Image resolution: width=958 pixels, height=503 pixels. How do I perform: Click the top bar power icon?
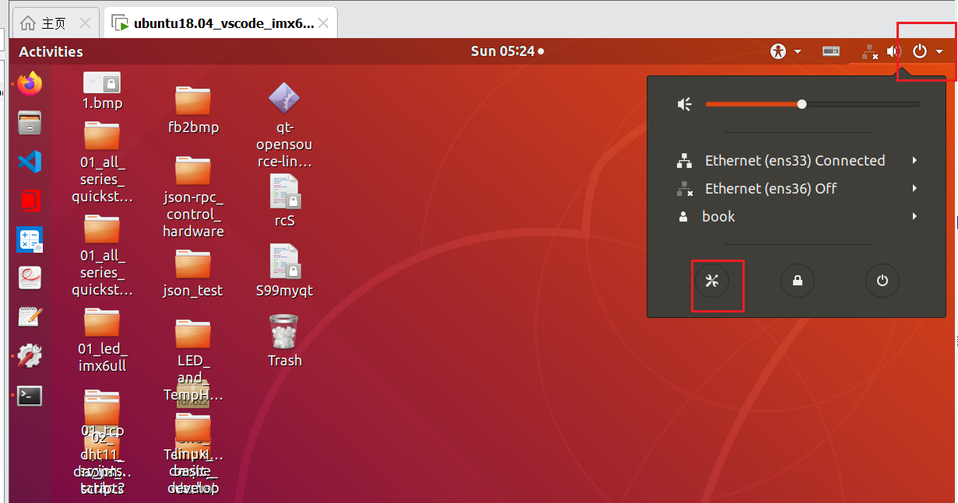[x=920, y=51]
